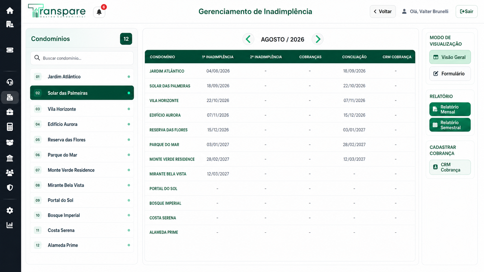Screen dimensions: 484x272
Task: Go to previous month arrow
Action: (248, 39)
